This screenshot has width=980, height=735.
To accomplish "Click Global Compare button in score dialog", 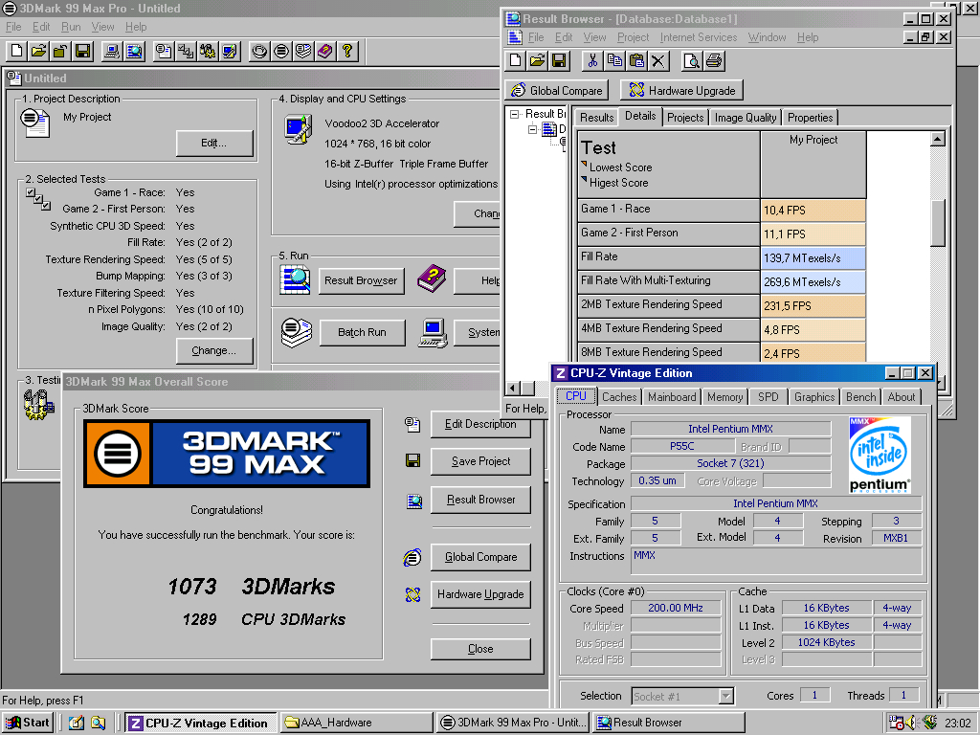I will [480, 557].
